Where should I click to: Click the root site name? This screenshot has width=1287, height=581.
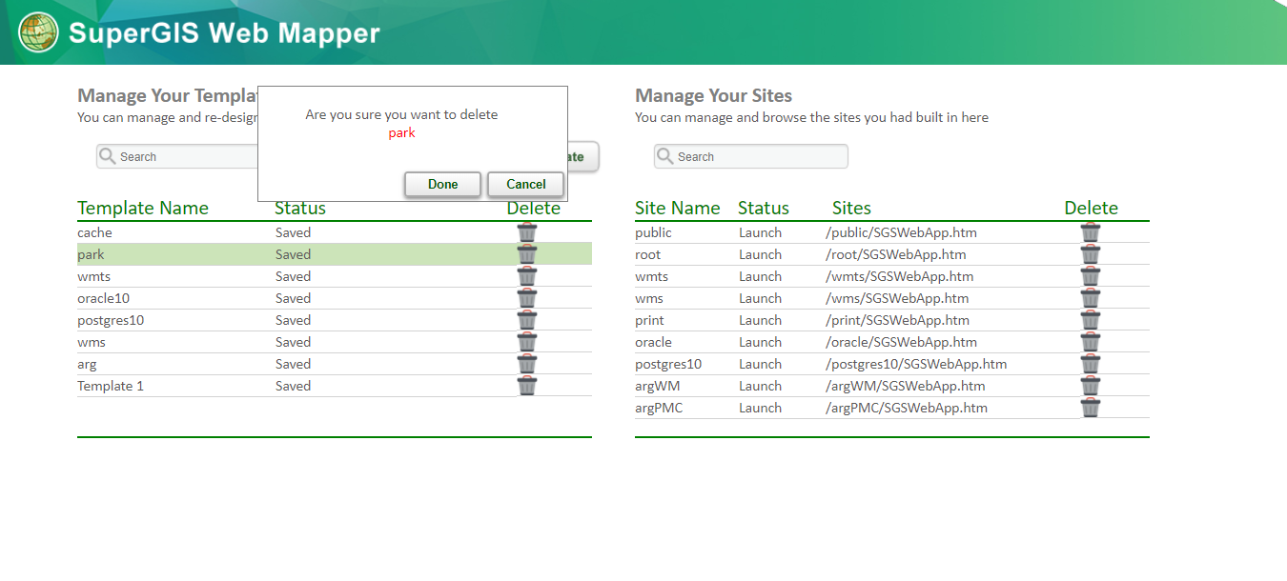coord(647,254)
